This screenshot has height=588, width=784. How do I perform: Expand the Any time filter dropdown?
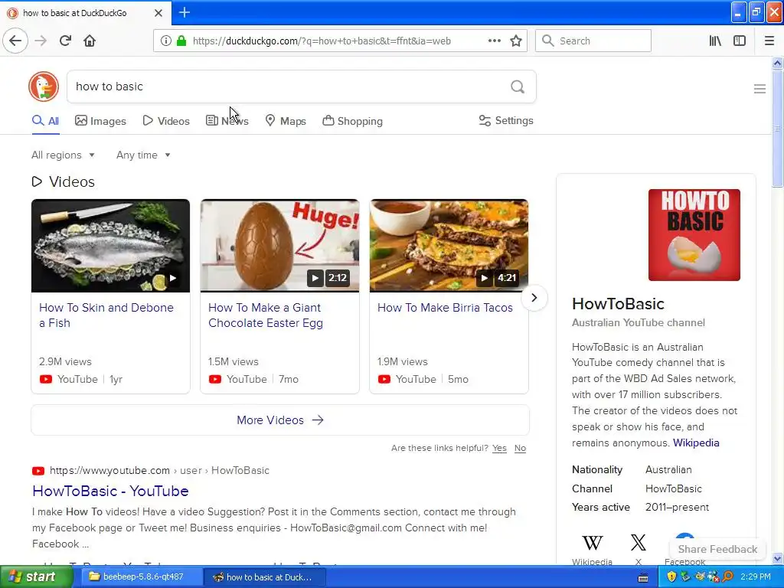click(143, 155)
